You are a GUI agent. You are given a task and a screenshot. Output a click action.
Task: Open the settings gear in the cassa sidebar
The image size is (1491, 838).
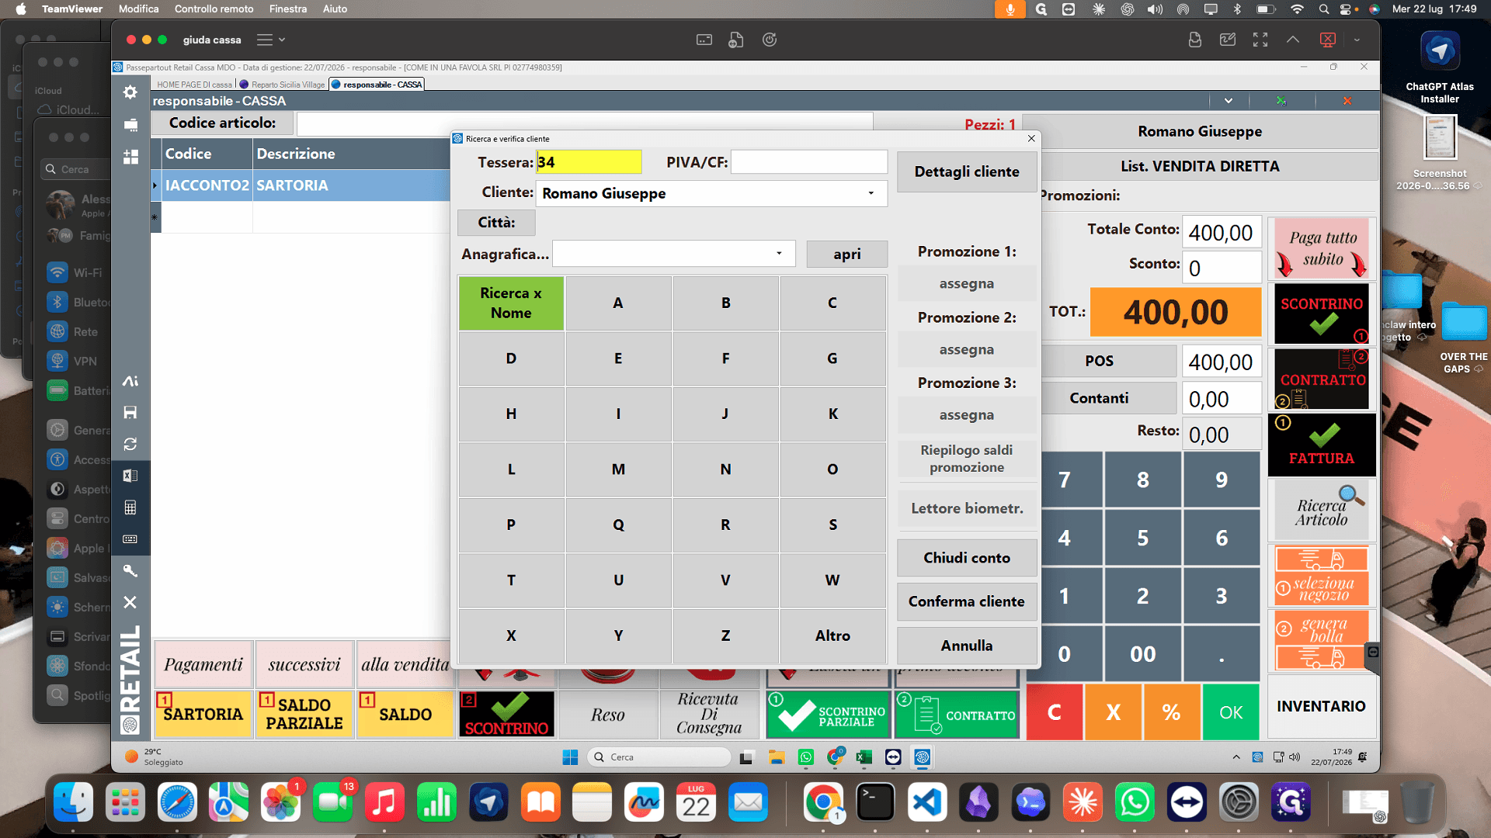(x=130, y=92)
